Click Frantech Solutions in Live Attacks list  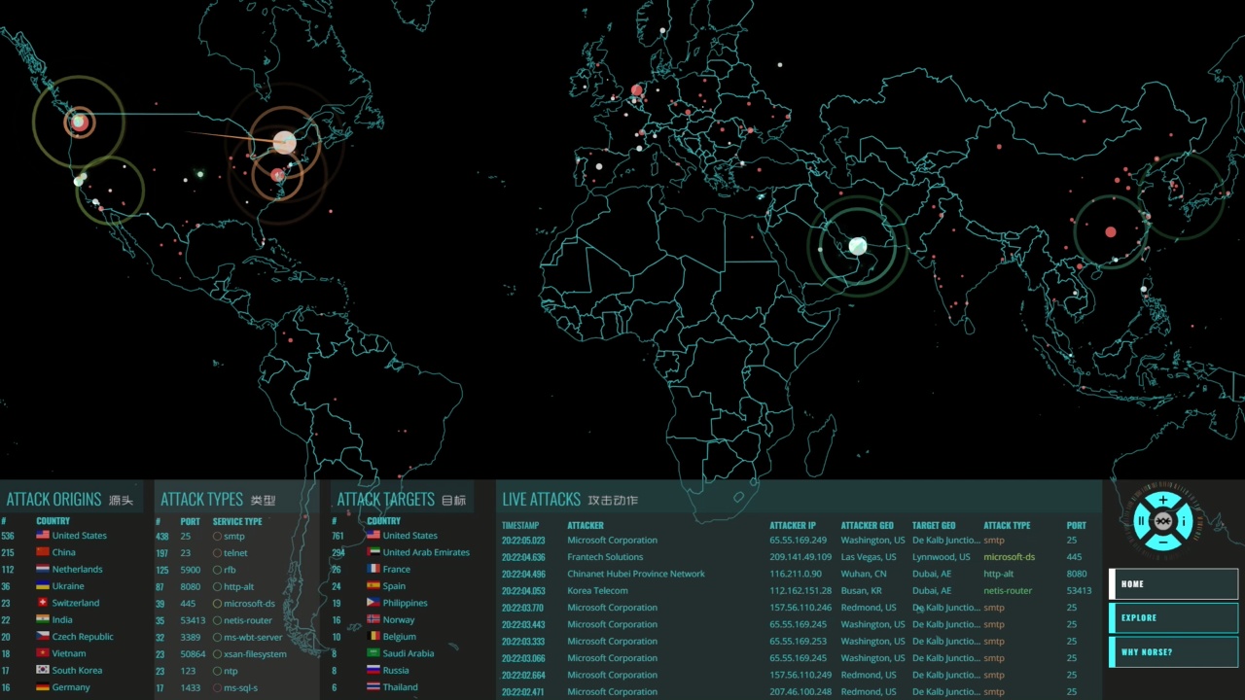click(x=605, y=557)
